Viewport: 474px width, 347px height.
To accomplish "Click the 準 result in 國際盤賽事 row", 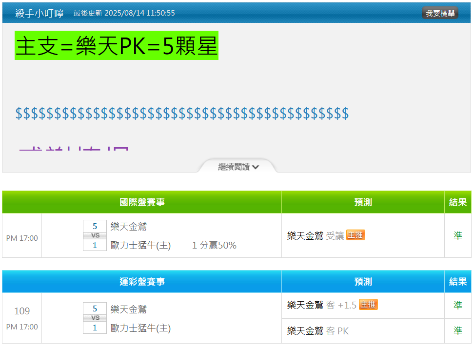I will tap(458, 235).
